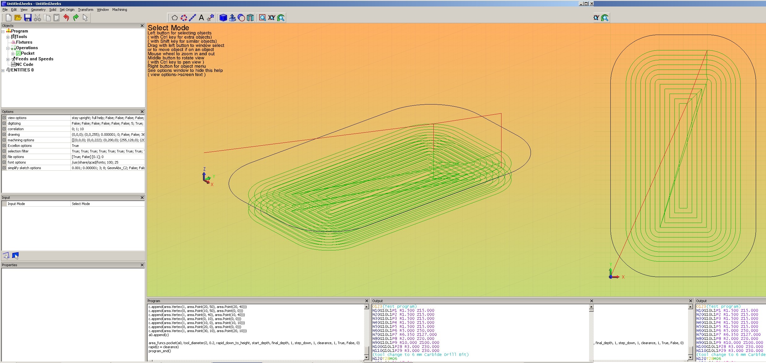This screenshot has height=363, width=766.
Task: Open the Machining menu
Action: point(119,10)
